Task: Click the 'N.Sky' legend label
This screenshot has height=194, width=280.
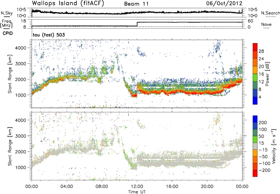Action: click(x=7, y=13)
